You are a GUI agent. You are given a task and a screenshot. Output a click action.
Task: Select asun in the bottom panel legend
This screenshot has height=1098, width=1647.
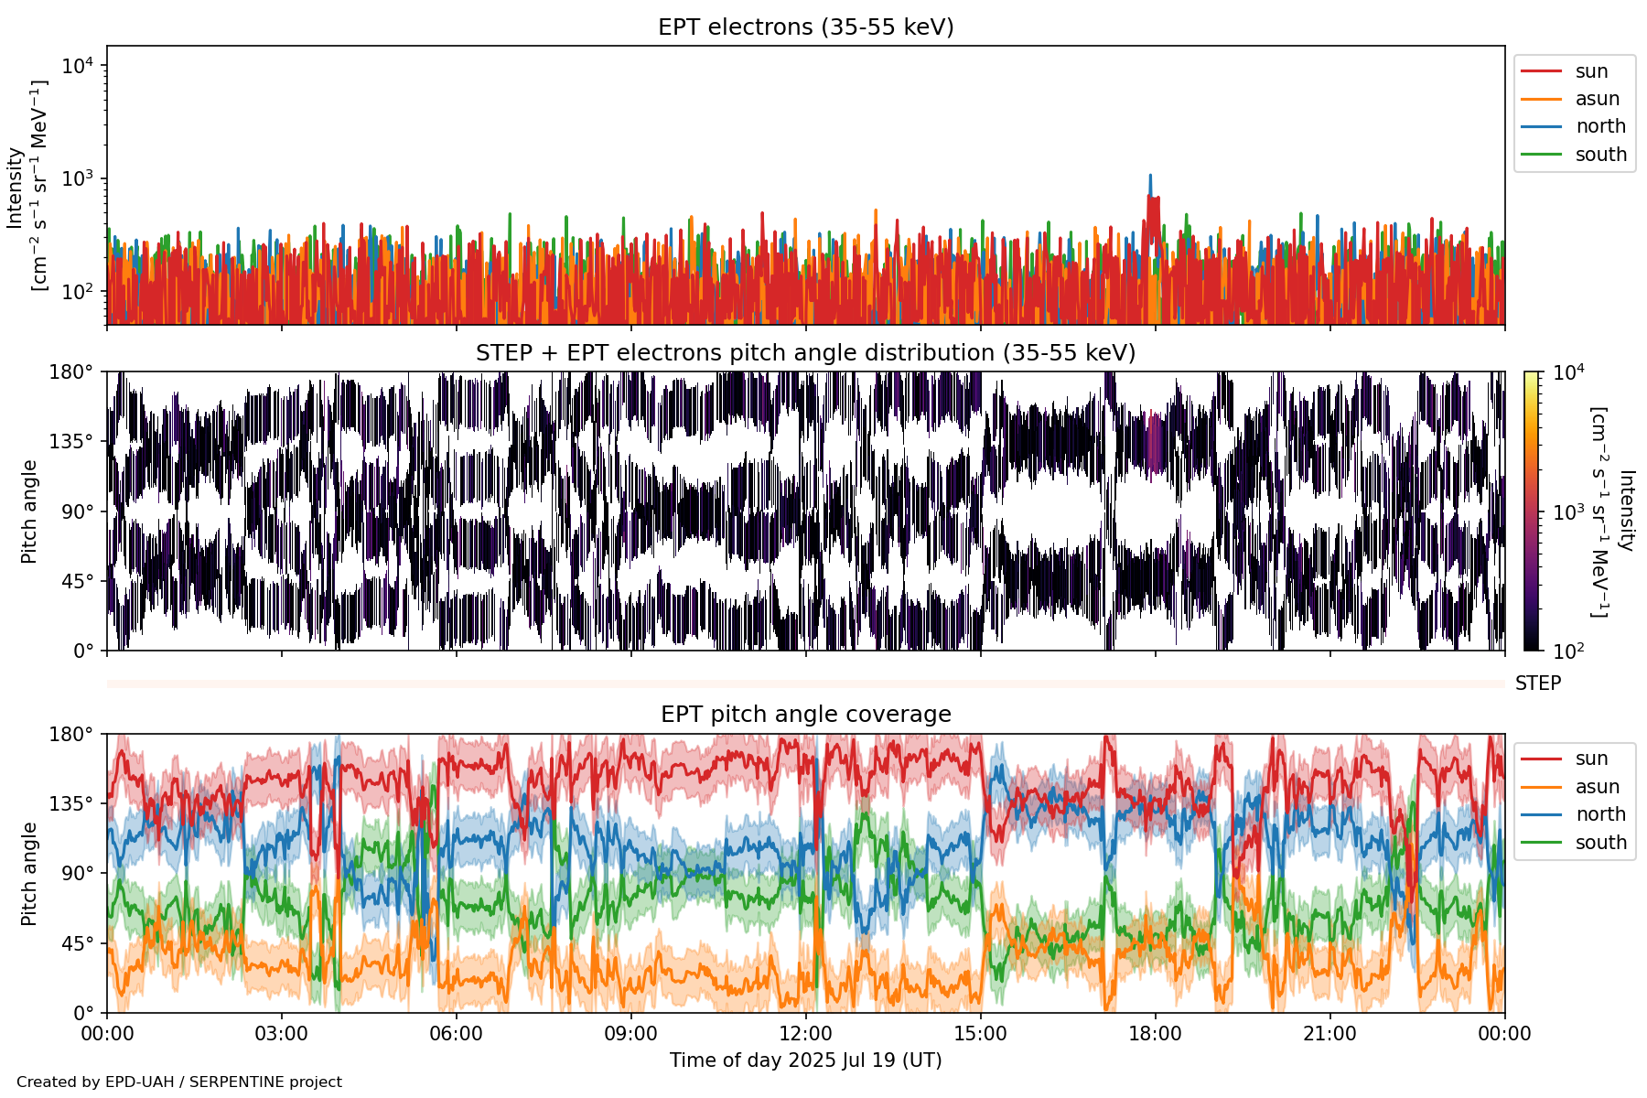point(1597,787)
